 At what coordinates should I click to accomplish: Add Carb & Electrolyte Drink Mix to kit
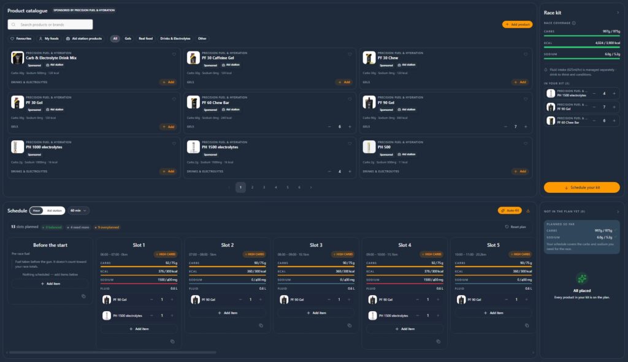(x=169, y=82)
